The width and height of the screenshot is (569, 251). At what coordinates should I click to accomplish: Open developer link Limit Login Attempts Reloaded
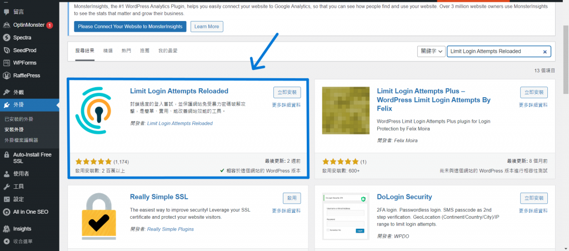[x=179, y=123]
